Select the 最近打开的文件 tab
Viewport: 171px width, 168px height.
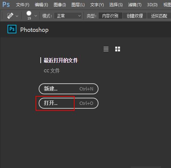tap(61, 60)
